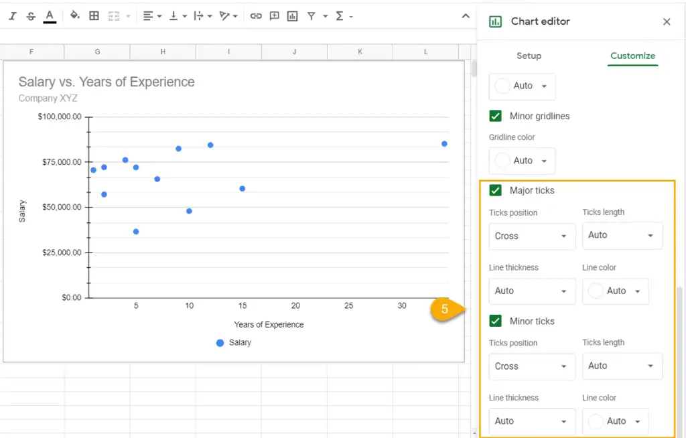Open the borders tool

[x=92, y=15]
